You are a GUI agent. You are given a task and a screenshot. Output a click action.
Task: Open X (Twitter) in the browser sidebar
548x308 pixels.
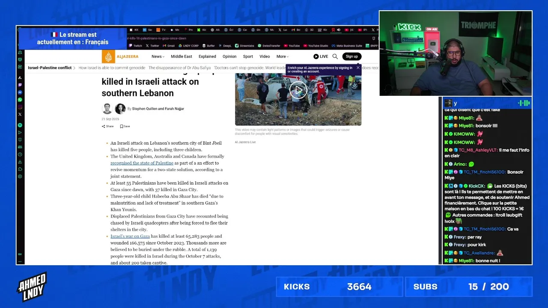[x=20, y=114]
